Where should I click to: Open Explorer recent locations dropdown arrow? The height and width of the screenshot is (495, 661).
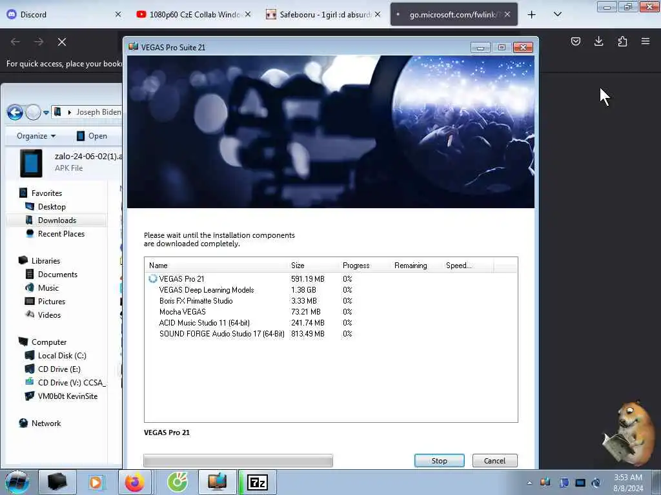(46, 112)
